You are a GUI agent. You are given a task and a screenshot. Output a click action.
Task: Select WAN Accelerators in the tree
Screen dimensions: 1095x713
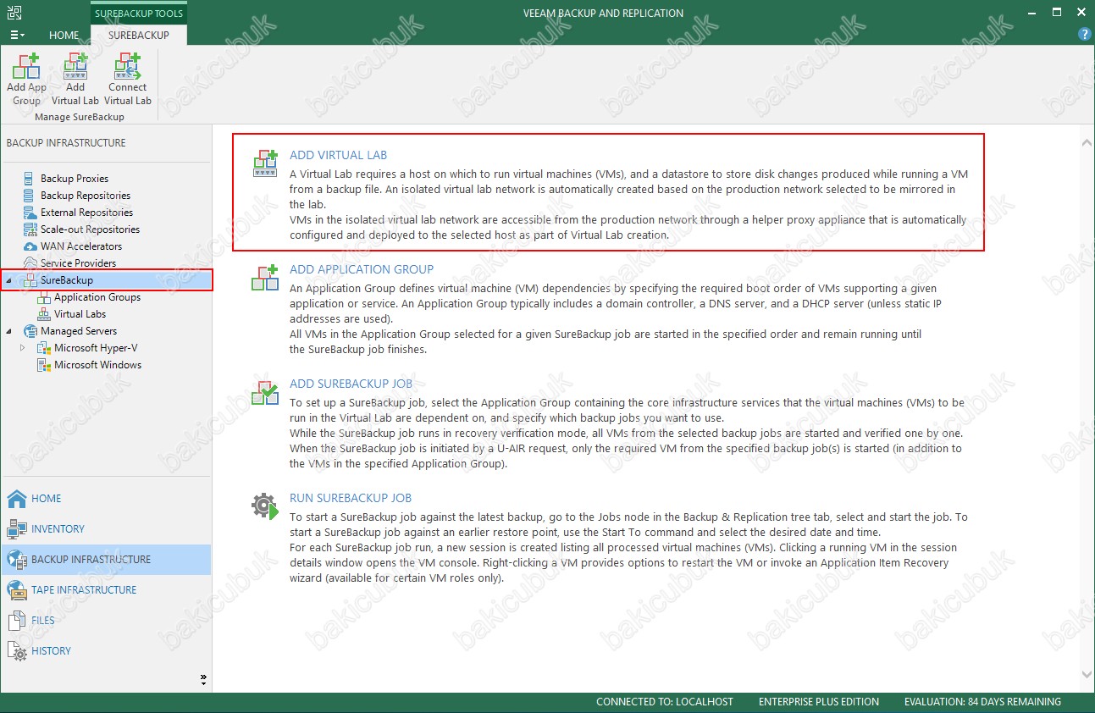tap(81, 246)
